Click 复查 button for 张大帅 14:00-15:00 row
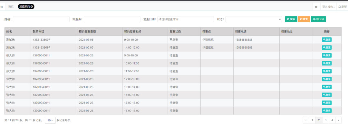This screenshot has height=128, width=348. [x=327, y=95]
